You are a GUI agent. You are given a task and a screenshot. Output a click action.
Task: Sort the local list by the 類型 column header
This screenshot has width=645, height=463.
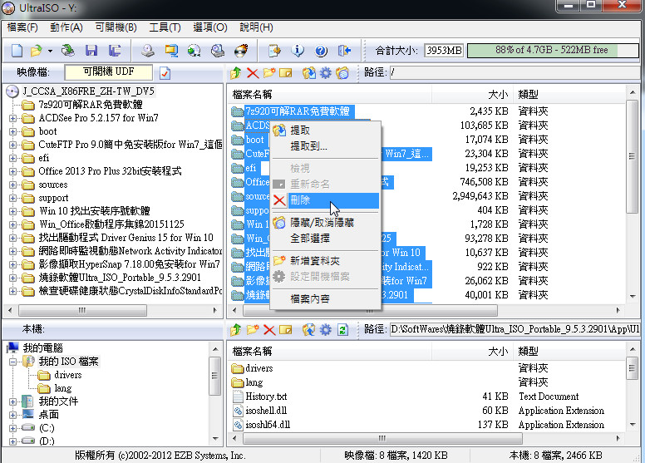pyautogui.click(x=569, y=352)
